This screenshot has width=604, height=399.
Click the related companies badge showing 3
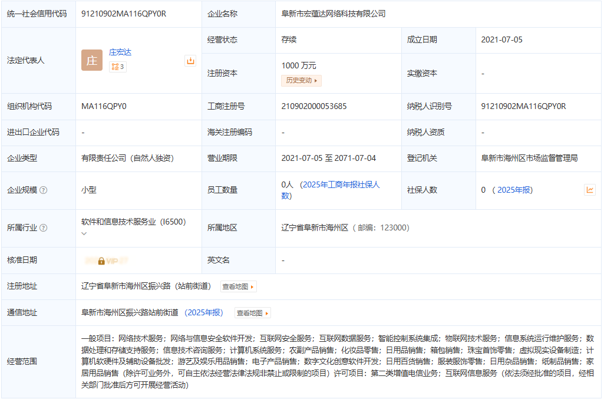(x=118, y=67)
